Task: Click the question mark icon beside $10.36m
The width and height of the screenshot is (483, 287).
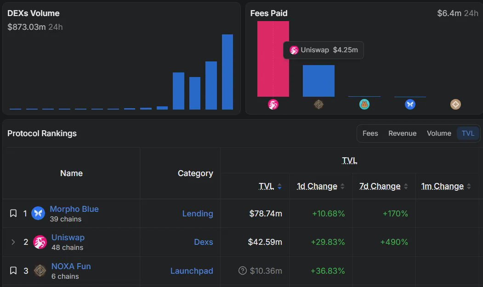Action: pyautogui.click(x=243, y=270)
